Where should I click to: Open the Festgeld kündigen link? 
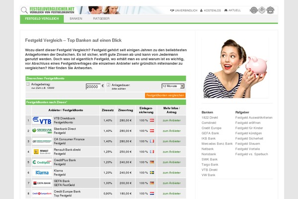click(x=248, y=133)
